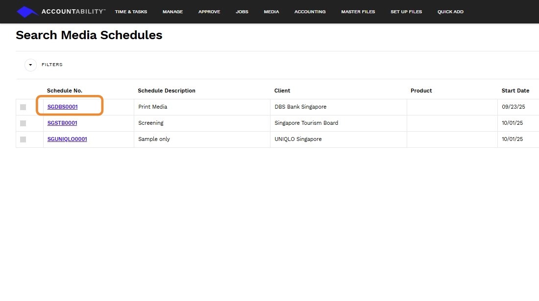Viewport: 539px width, 301px height.
Task: Open the Approve menu
Action: point(209,12)
